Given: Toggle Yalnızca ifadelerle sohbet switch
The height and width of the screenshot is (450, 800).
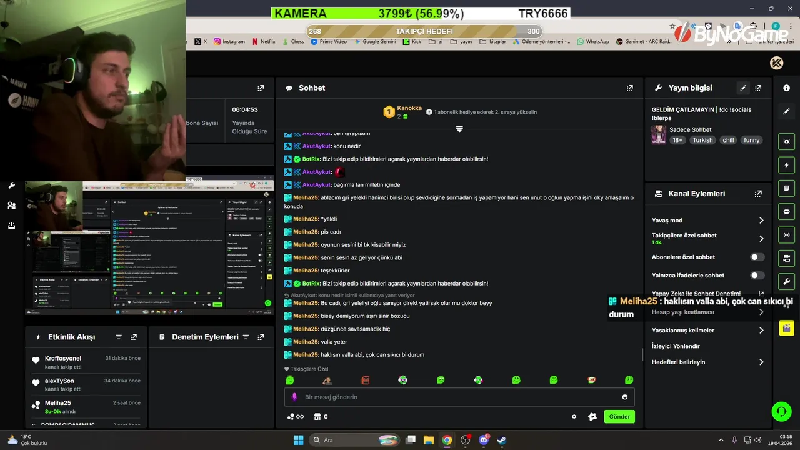Looking at the screenshot, I should 757,276.
